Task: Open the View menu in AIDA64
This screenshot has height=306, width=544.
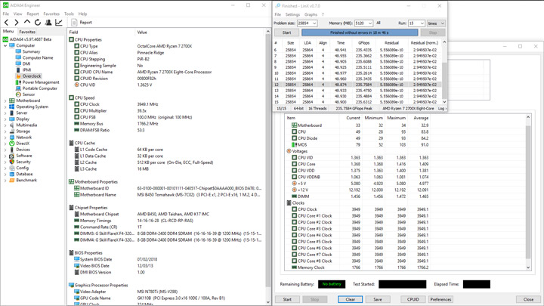Action: tap(17, 14)
